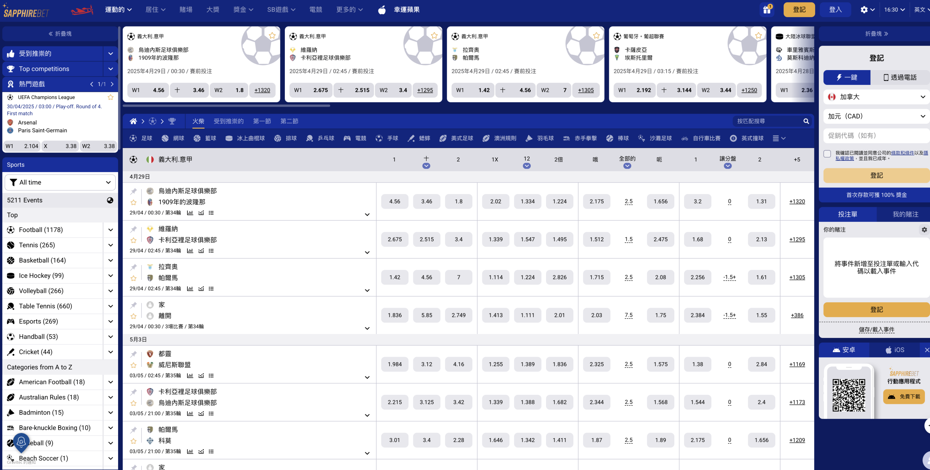Open more sports list dropdown
The width and height of the screenshot is (930, 470).
click(779, 138)
